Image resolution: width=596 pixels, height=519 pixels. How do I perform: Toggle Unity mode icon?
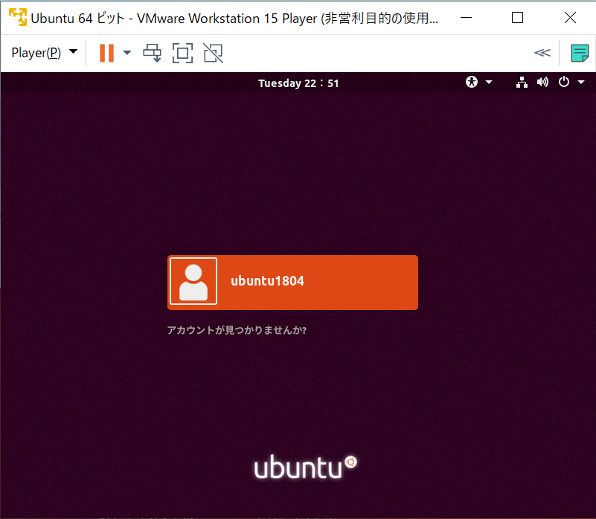click(x=214, y=53)
